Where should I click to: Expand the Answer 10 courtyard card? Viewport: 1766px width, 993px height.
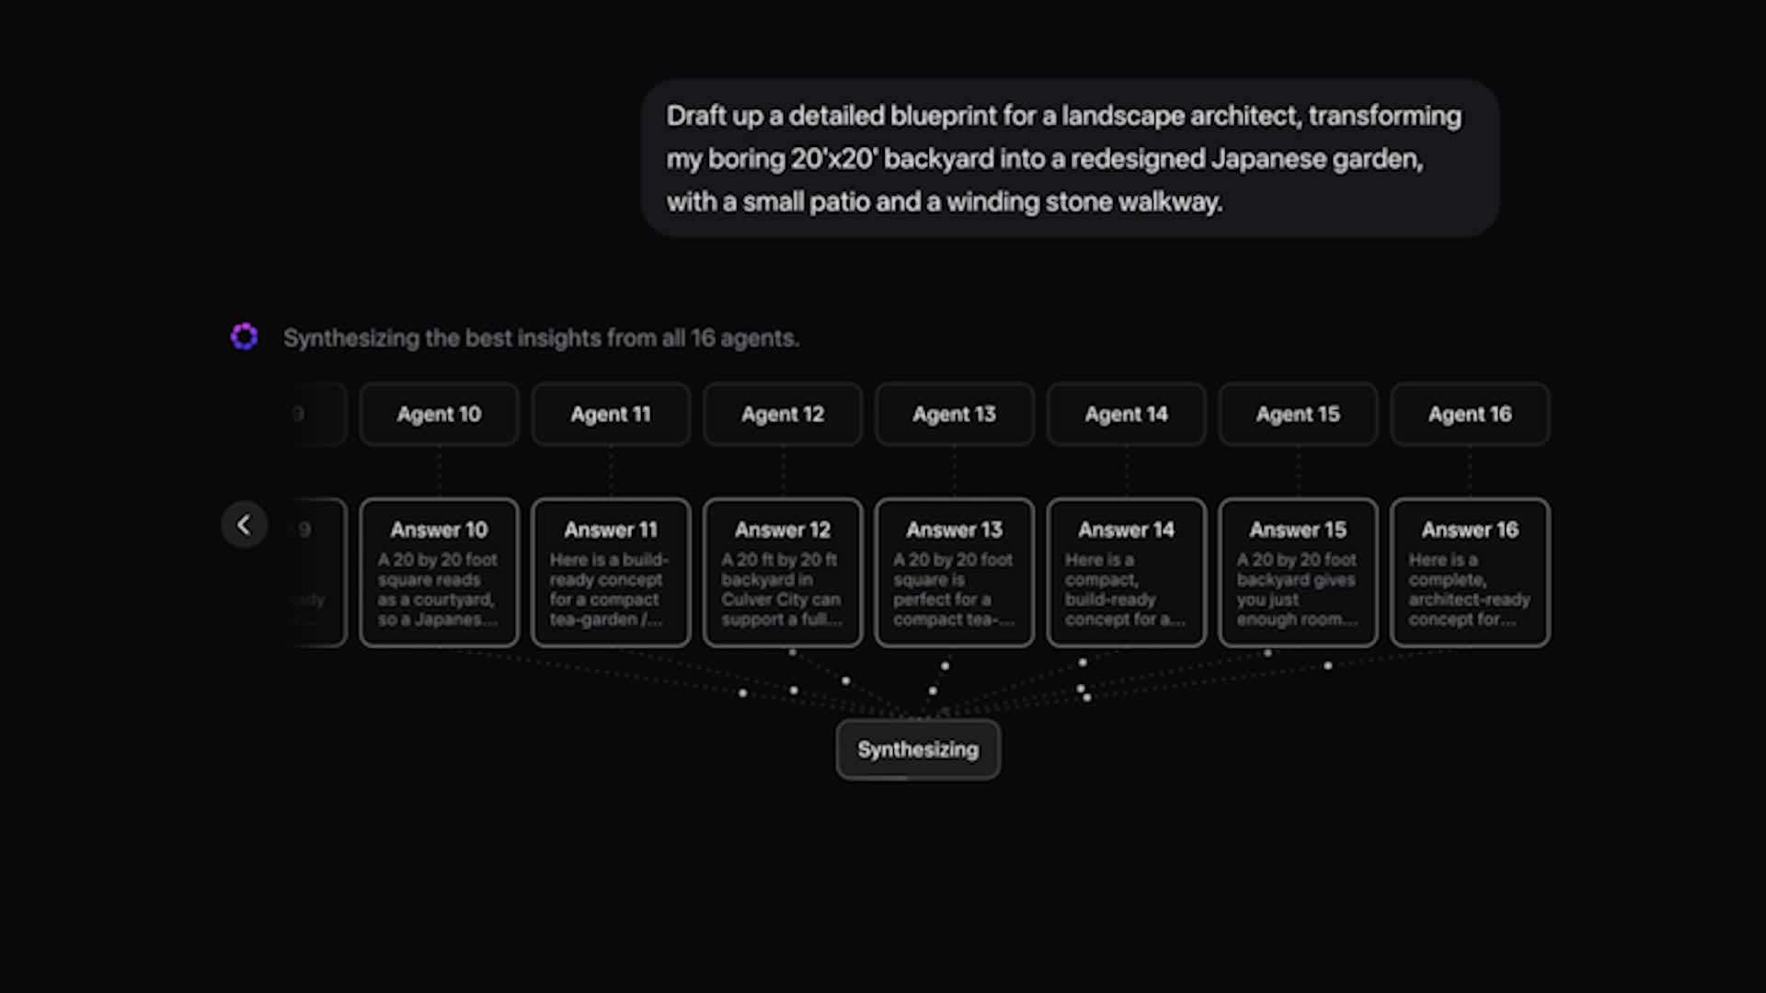(x=439, y=573)
